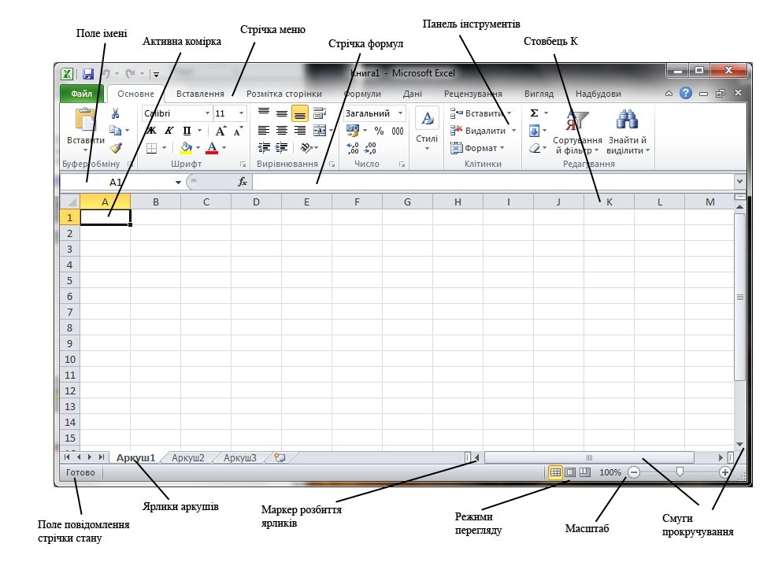Click the AutoSum sigma icon
Screen dimensions: 778x566
pos(535,113)
